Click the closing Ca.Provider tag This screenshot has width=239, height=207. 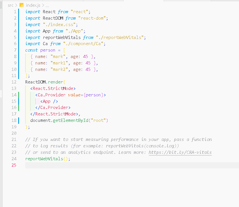(53, 108)
